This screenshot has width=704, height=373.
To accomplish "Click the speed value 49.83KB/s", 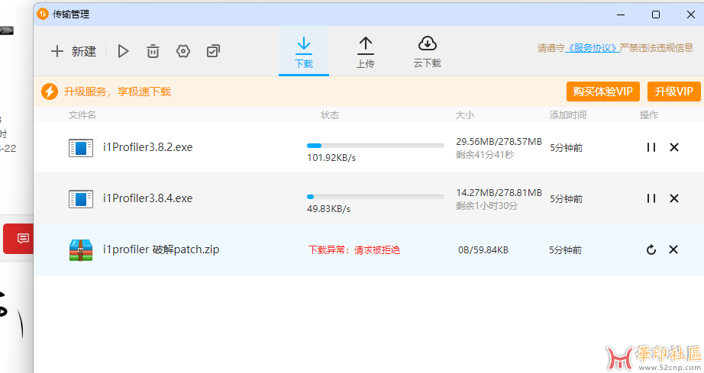I will pos(328,209).
